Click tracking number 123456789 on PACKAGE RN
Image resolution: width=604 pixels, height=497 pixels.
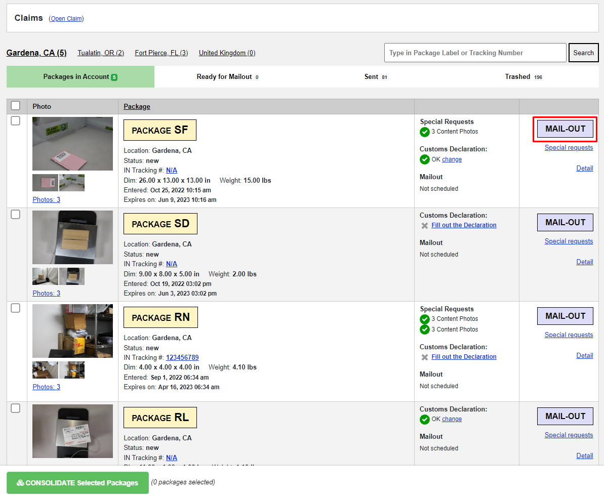pos(182,357)
